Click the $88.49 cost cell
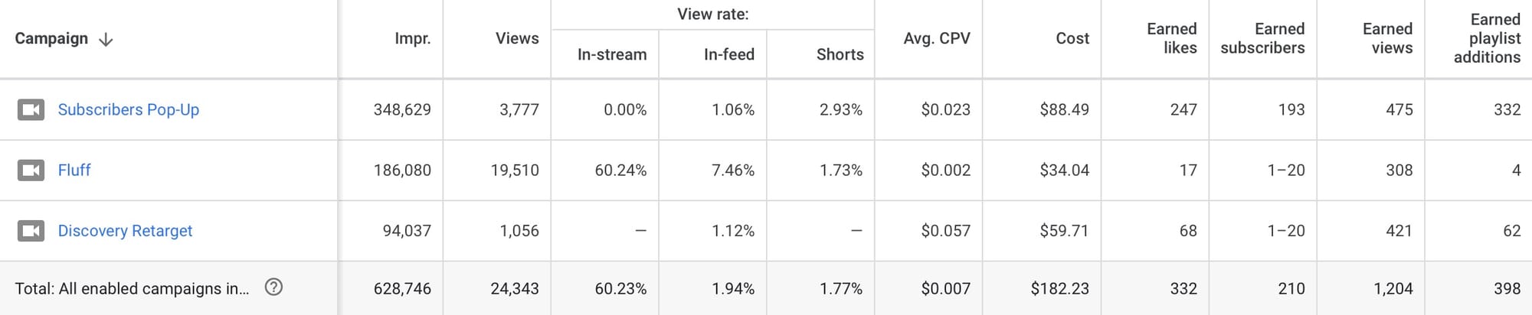1532x315 pixels. [x=1064, y=109]
